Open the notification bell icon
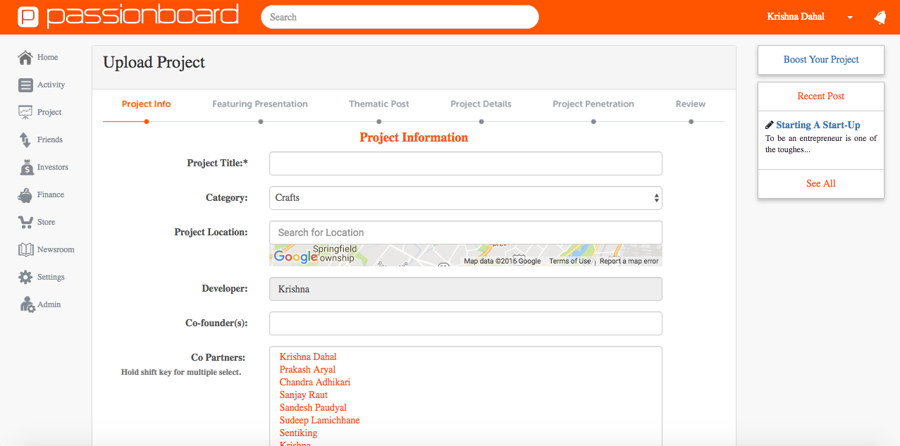Screen dimensions: 900x446 point(880,17)
